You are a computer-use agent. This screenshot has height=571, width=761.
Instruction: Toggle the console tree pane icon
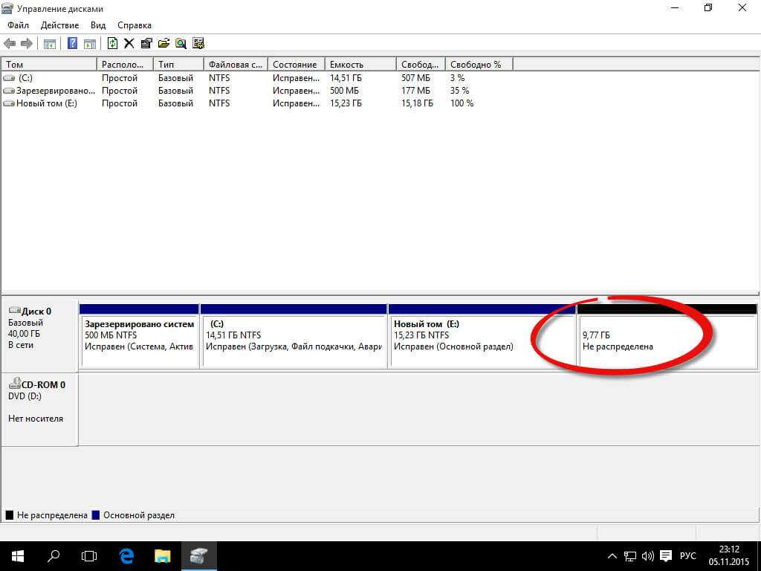[50, 44]
